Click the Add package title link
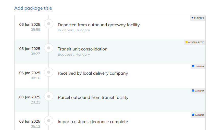Image resolution: width=211 pixels, height=130 pixels. [33, 8]
